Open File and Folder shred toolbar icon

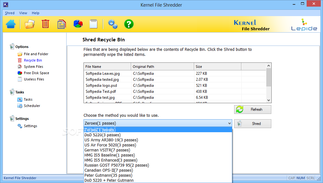(29, 24)
